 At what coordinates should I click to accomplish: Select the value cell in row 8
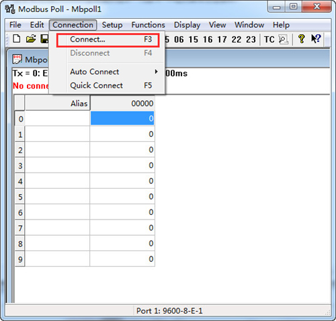click(122, 243)
